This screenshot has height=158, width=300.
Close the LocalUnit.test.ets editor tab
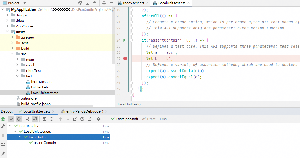(x=189, y=3)
